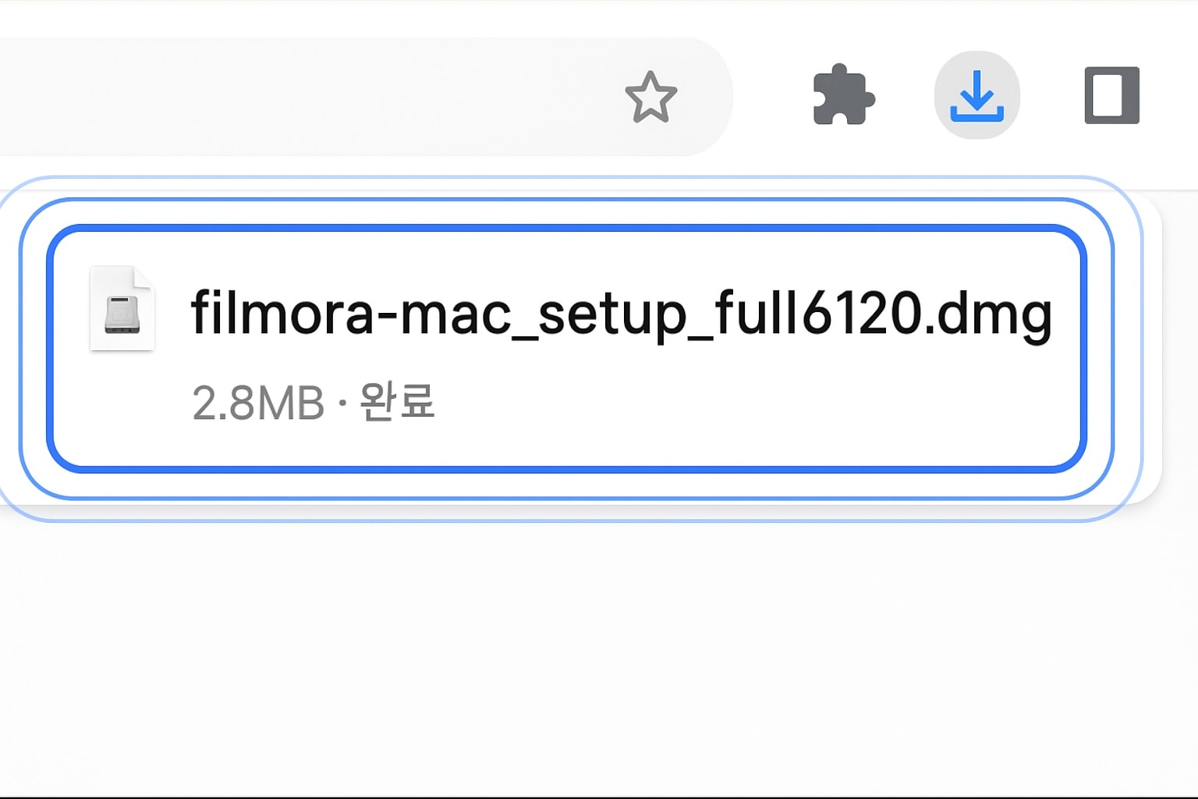The height and width of the screenshot is (799, 1198).
Task: Click the dmg disk image file icon
Action: (122, 308)
